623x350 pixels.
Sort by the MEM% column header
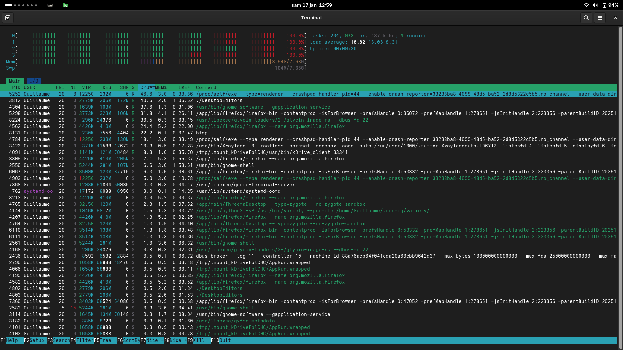[x=161, y=87]
